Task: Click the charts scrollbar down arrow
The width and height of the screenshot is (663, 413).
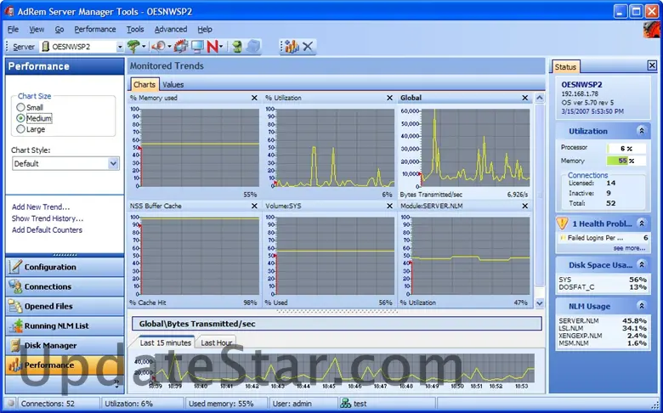Action: 540,303
